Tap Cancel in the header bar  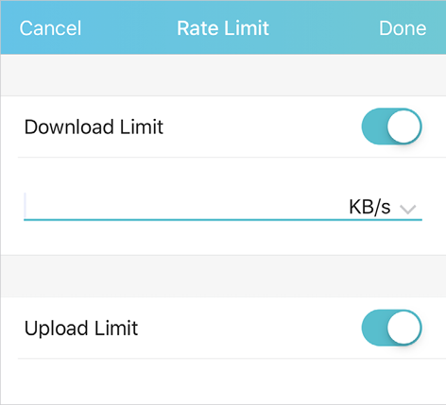[50, 28]
